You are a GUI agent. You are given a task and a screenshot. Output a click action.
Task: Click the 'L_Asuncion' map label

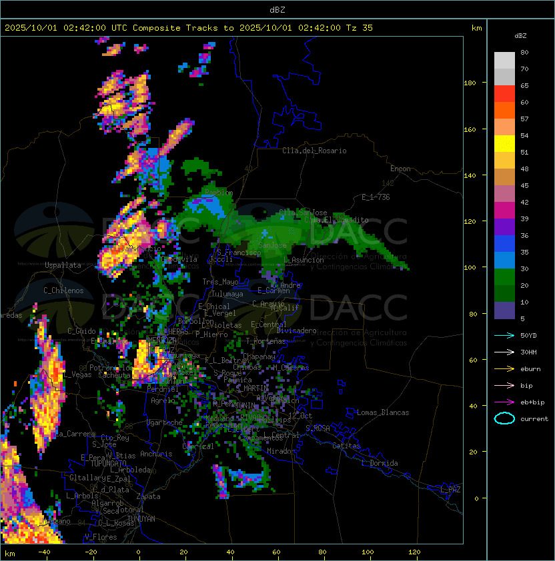tap(304, 260)
